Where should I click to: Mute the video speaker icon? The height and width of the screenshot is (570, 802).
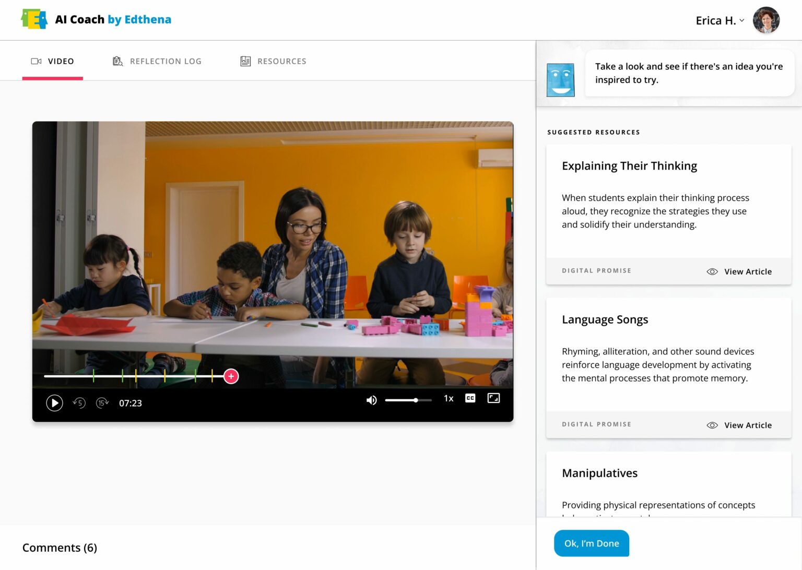point(371,400)
